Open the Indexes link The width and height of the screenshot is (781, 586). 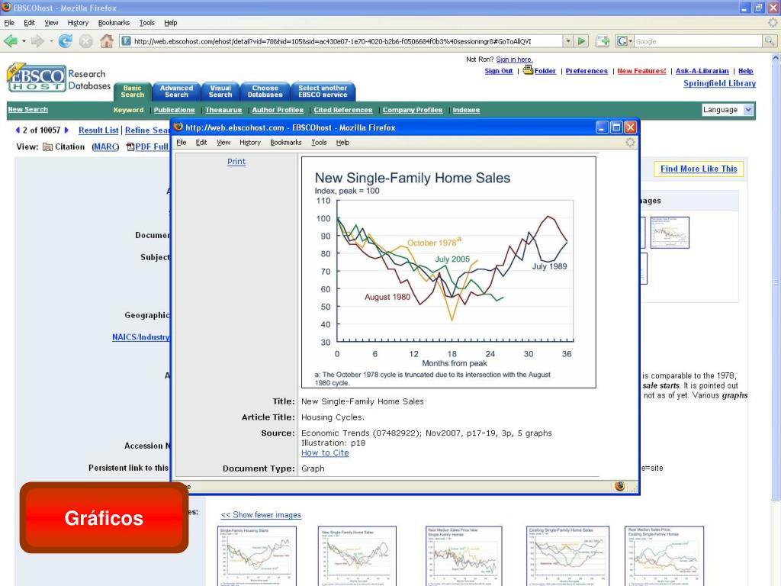pyautogui.click(x=466, y=110)
